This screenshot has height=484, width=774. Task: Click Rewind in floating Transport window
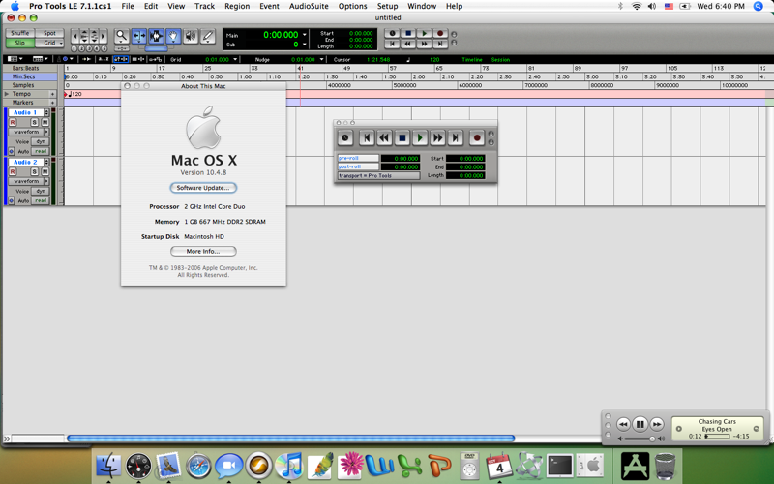(x=384, y=137)
